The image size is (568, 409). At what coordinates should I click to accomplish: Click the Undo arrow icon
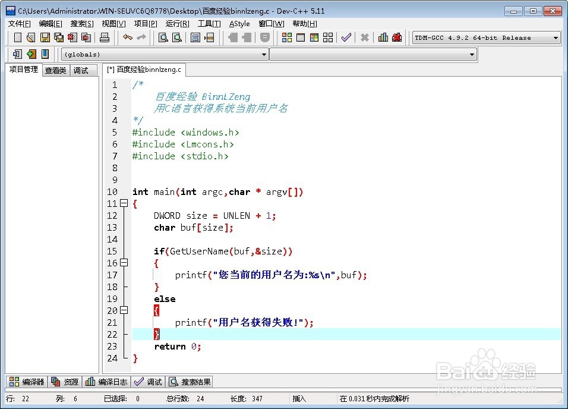tap(128, 37)
